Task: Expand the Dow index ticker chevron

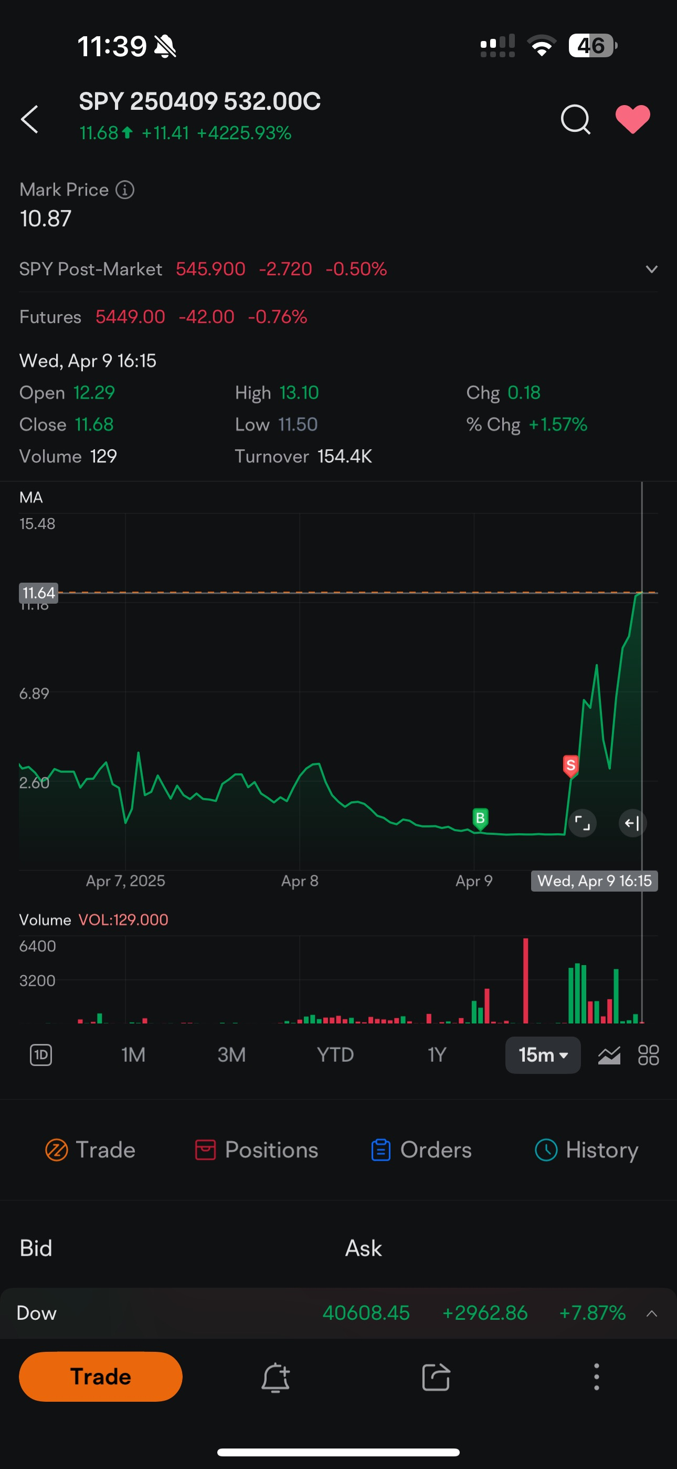Action: point(651,1313)
